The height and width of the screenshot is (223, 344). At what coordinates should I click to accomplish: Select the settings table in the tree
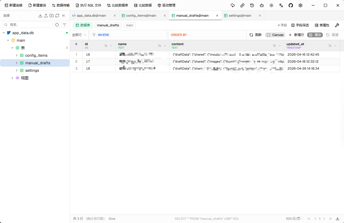click(x=32, y=70)
